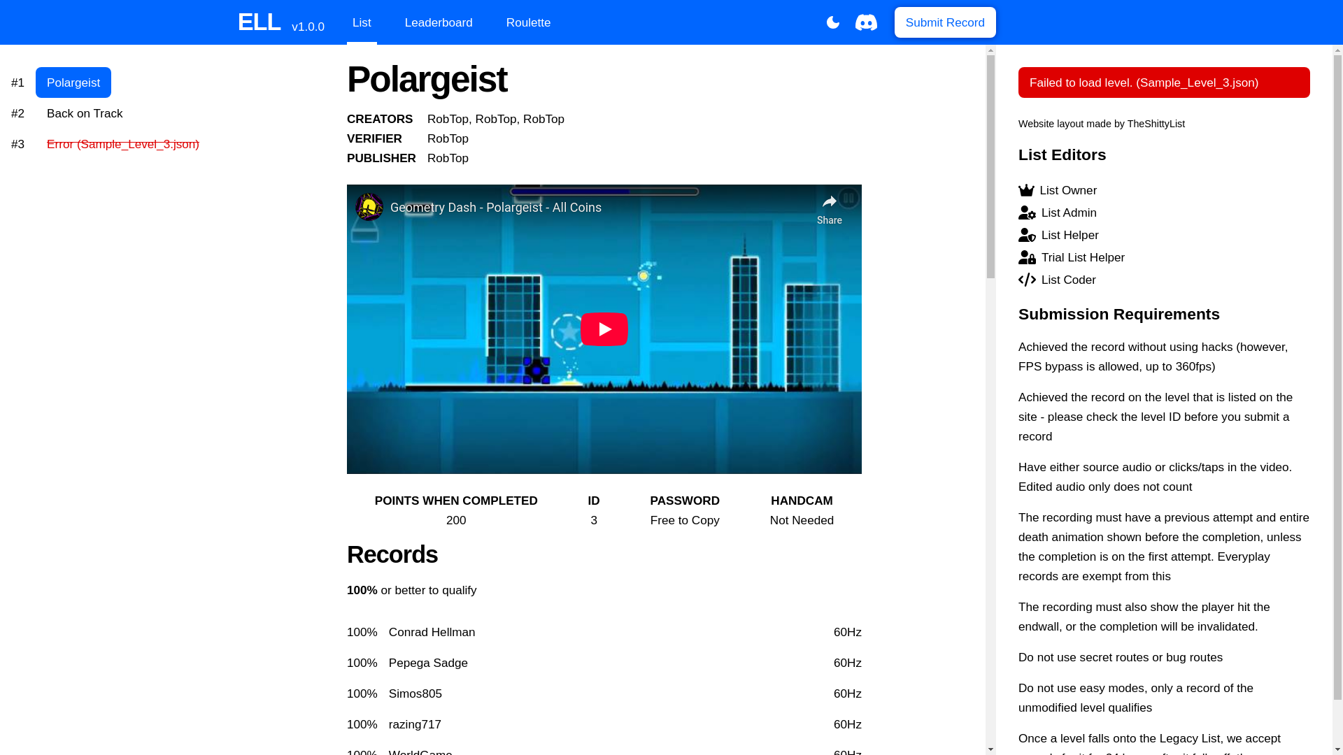Click the Trial List Helper lock icon
This screenshot has width=1343, height=755.
coord(1027,257)
